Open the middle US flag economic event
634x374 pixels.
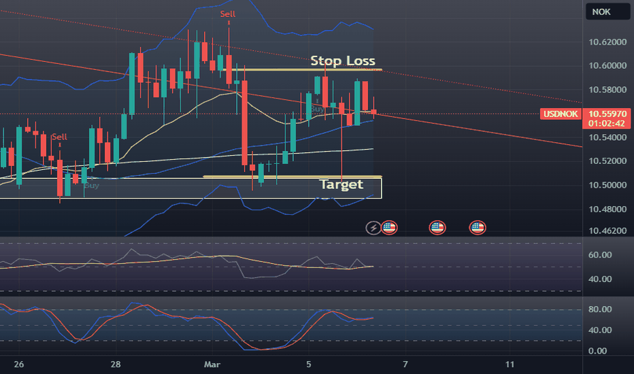(437, 228)
